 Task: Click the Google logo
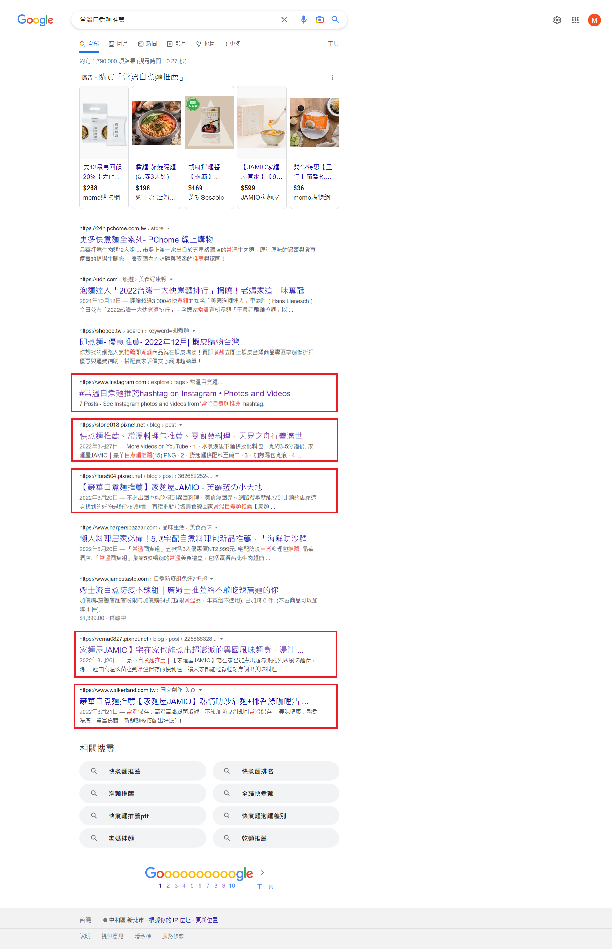pos(35,20)
